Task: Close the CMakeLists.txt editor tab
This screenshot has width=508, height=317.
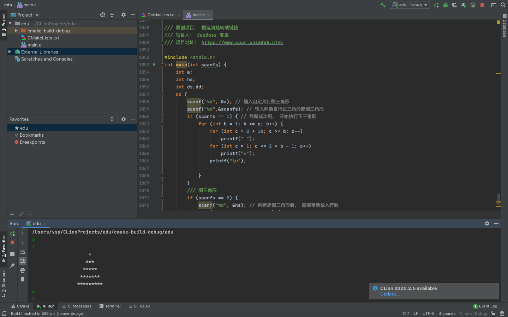Action: click(x=179, y=15)
